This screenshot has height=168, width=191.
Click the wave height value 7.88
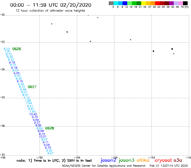tap(28, 101)
